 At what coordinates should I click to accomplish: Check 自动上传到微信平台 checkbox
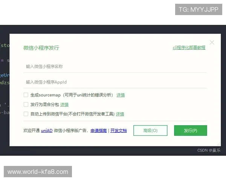[26, 114]
